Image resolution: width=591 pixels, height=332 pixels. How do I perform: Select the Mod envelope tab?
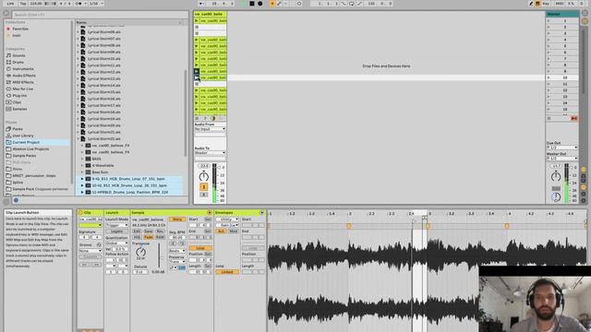(234, 231)
